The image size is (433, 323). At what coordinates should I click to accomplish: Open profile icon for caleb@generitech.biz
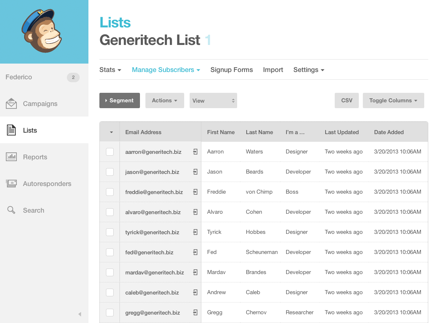point(195,292)
